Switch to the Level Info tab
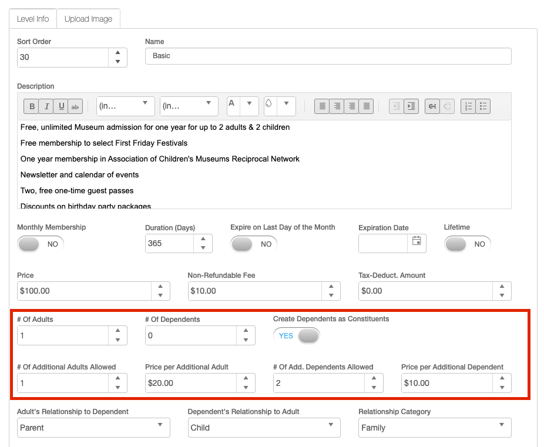544x447 pixels. pos(33,19)
